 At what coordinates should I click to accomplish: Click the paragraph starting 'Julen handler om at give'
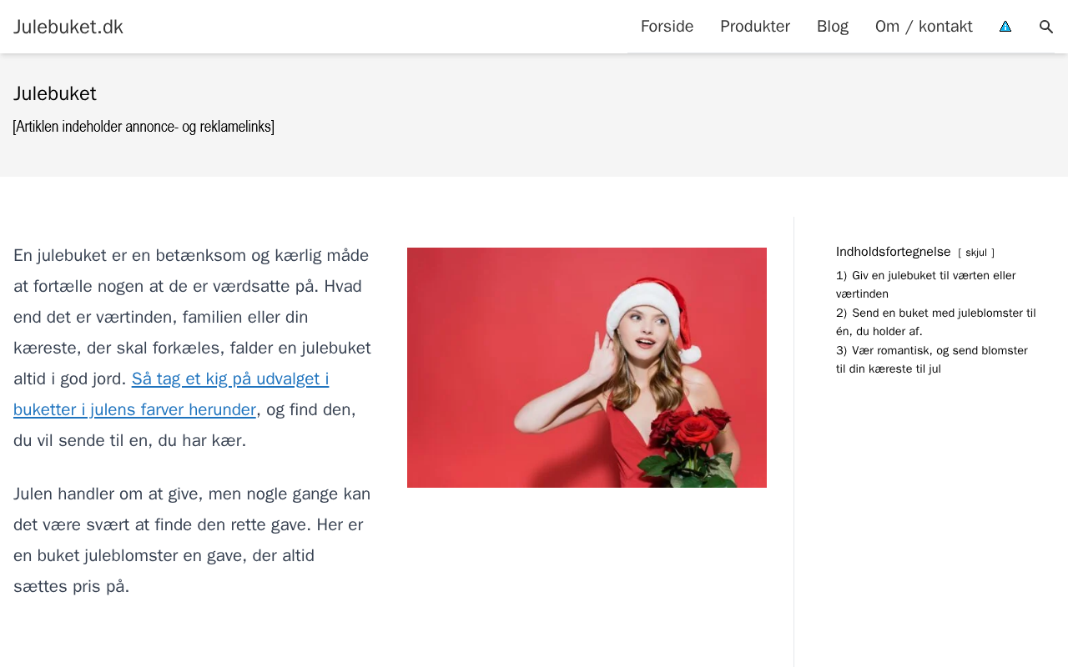coord(192,539)
